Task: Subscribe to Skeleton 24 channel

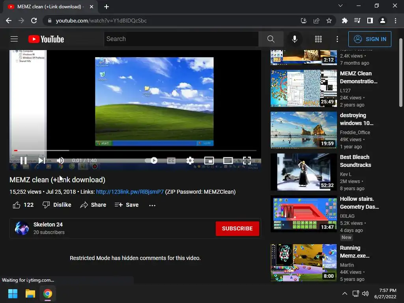Action: [237, 228]
